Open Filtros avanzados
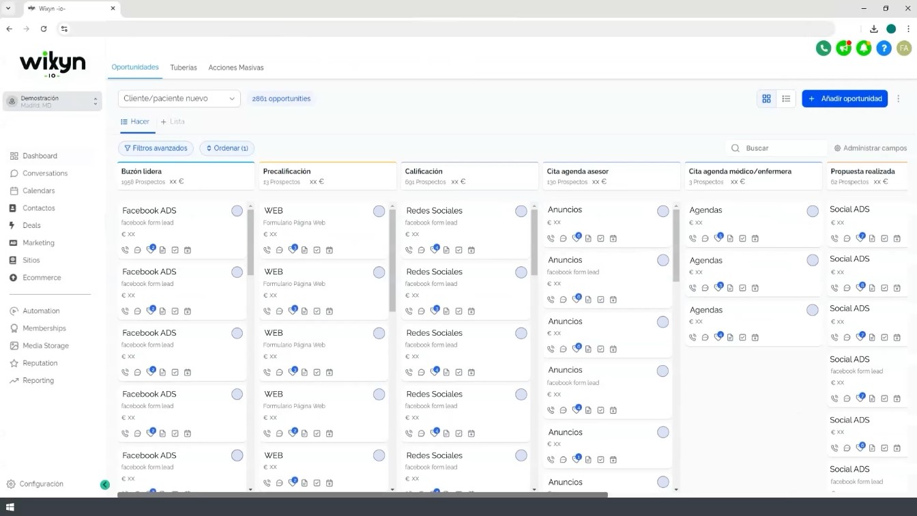Image resolution: width=917 pixels, height=516 pixels. point(156,148)
